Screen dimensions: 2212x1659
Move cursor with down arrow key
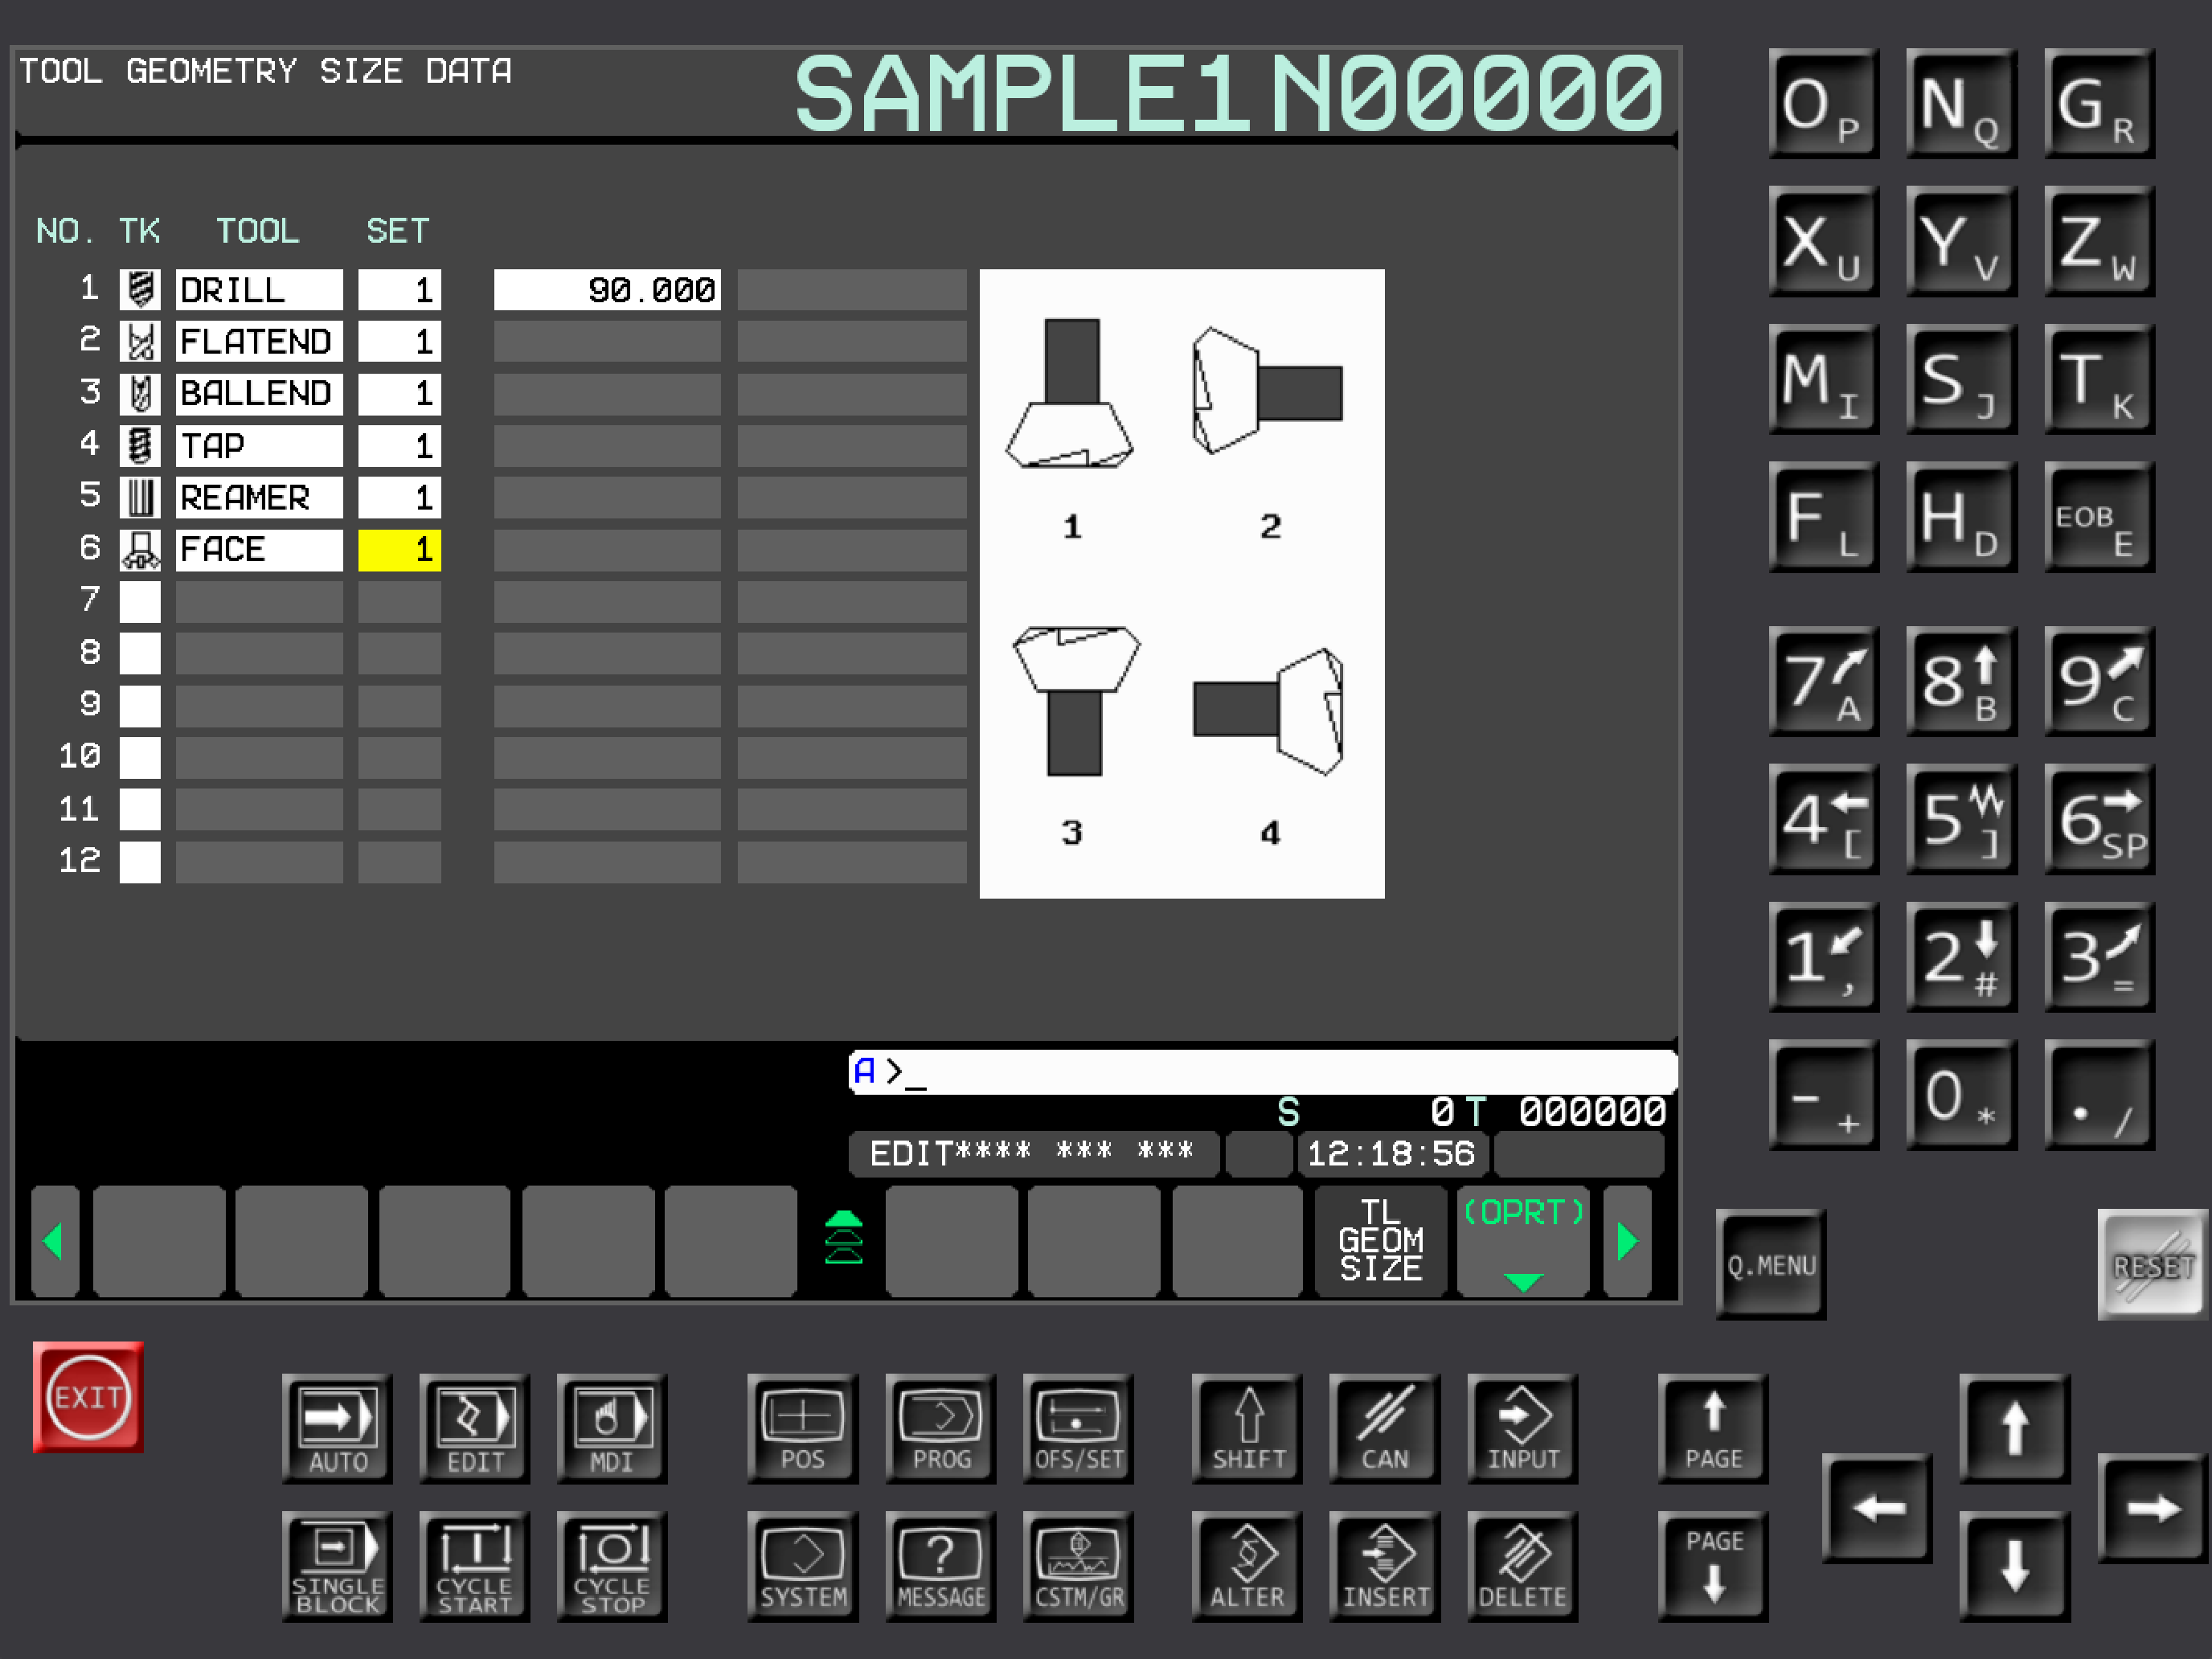coord(2015,1566)
